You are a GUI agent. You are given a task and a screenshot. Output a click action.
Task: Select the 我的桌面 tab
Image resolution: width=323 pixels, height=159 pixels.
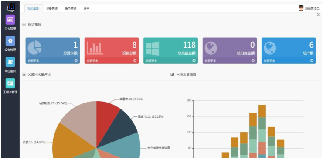click(33, 9)
